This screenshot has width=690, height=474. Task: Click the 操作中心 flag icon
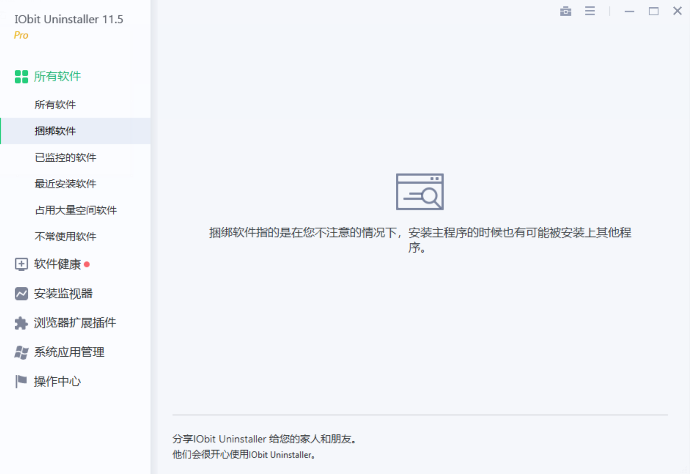point(21,382)
